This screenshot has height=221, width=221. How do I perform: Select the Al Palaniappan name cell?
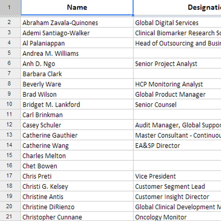click(x=43, y=43)
